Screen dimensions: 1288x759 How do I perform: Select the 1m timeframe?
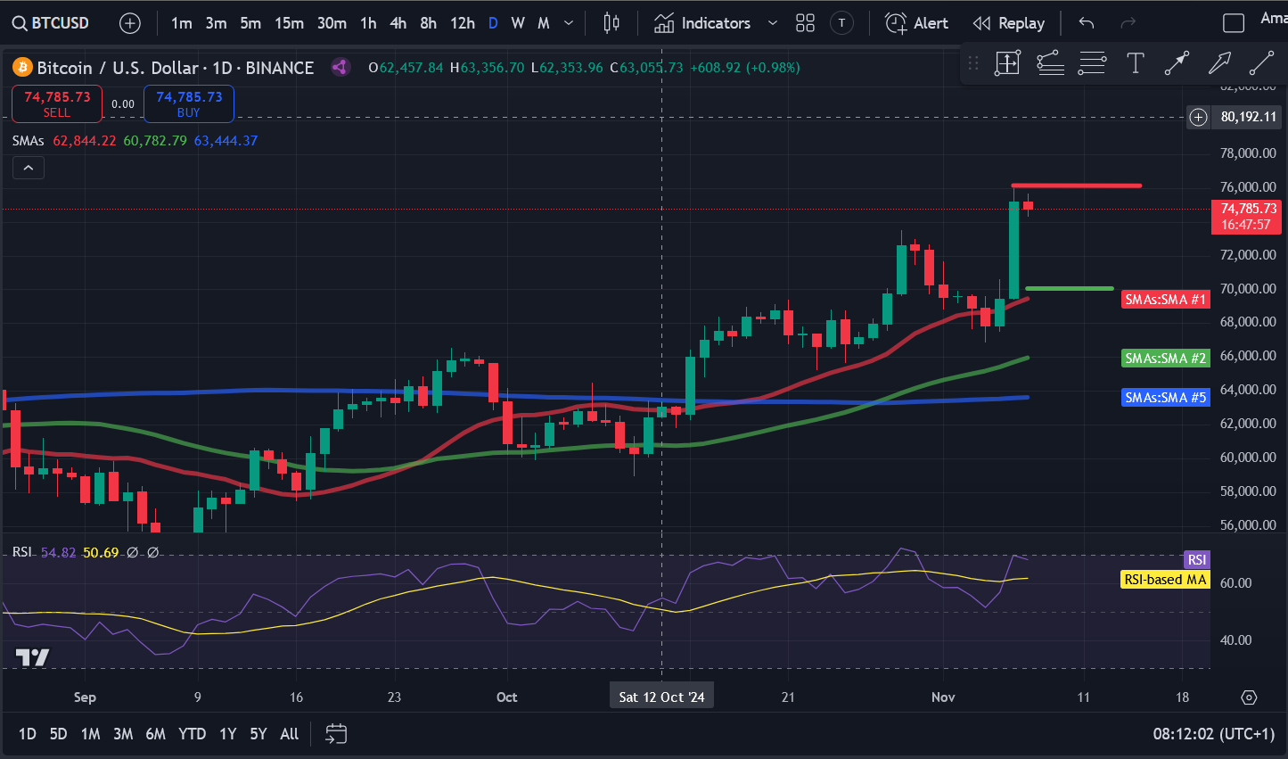coord(182,23)
